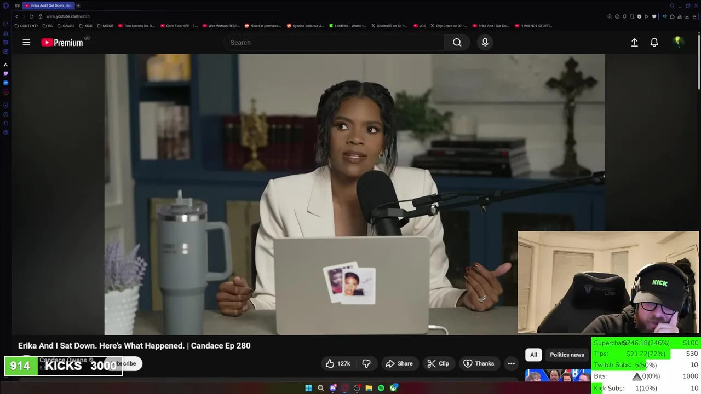Open Discord from the taskbar
Image resolution: width=701 pixels, height=394 pixels.
(x=332, y=388)
